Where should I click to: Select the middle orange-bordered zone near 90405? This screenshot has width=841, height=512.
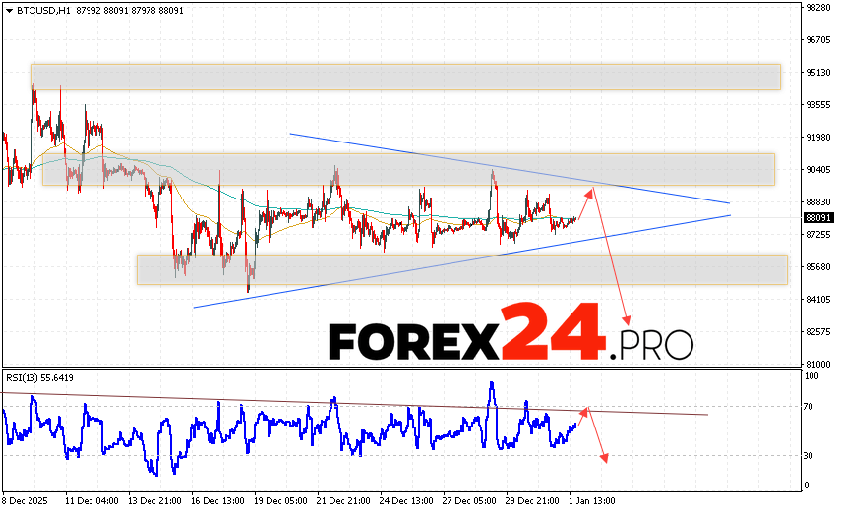coord(403,169)
